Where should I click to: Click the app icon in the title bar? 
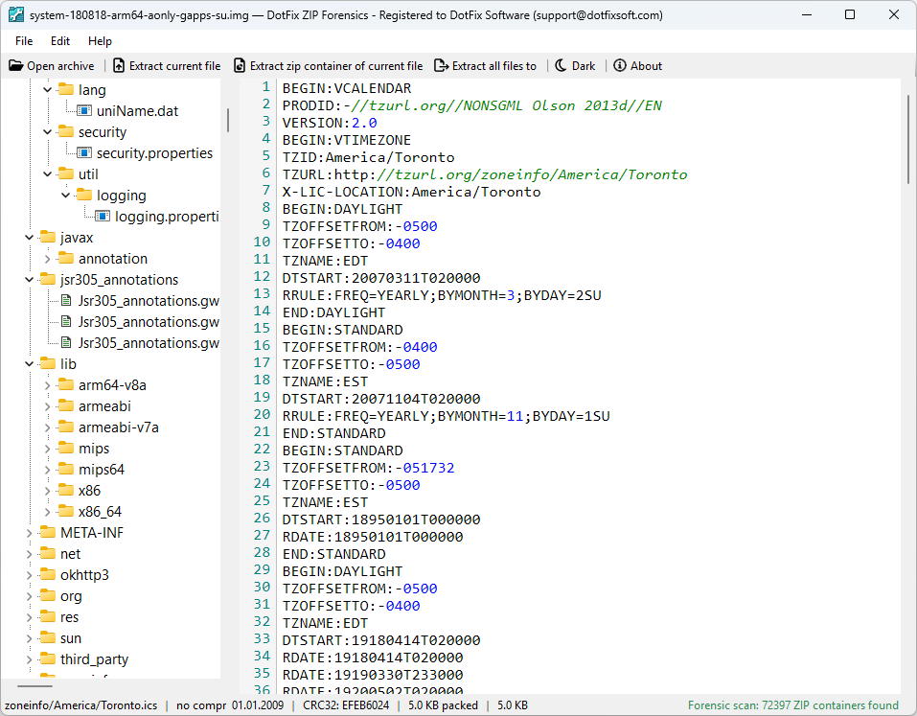(15, 14)
